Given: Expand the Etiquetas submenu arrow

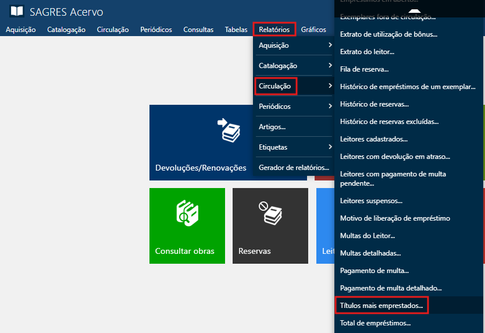Looking at the screenshot, I should pos(330,147).
